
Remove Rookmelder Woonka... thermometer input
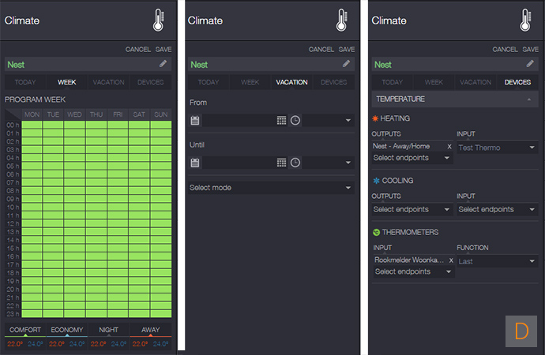tap(451, 260)
